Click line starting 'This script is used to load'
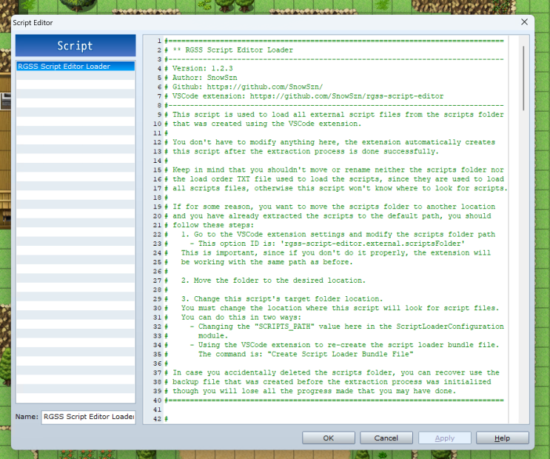This screenshot has width=550, height=459. click(334, 115)
